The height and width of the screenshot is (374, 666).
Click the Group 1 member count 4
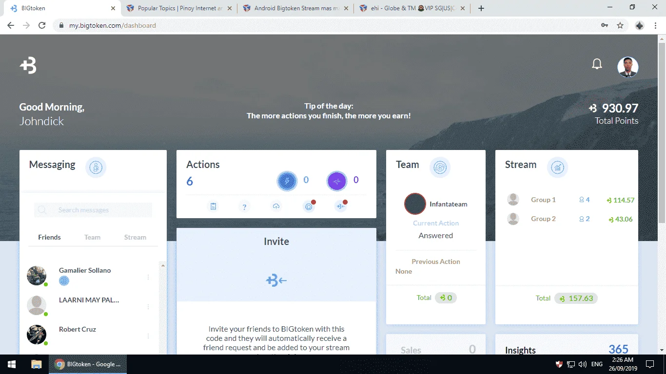tap(584, 200)
